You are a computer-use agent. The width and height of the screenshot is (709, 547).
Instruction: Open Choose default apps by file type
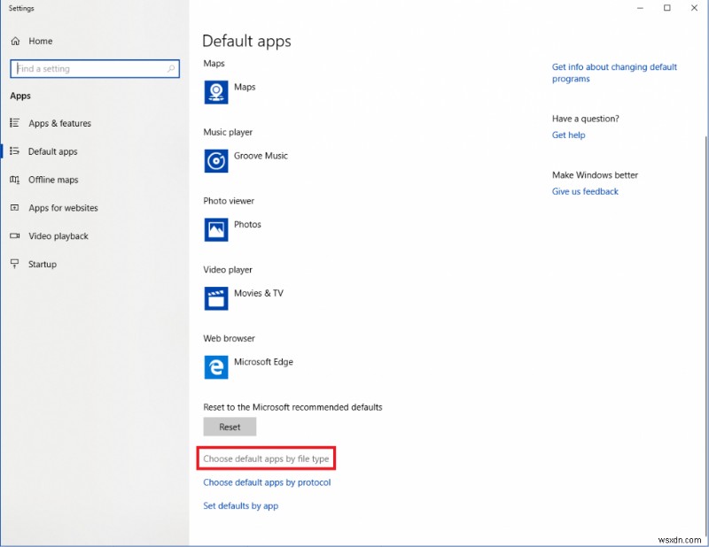tap(265, 458)
